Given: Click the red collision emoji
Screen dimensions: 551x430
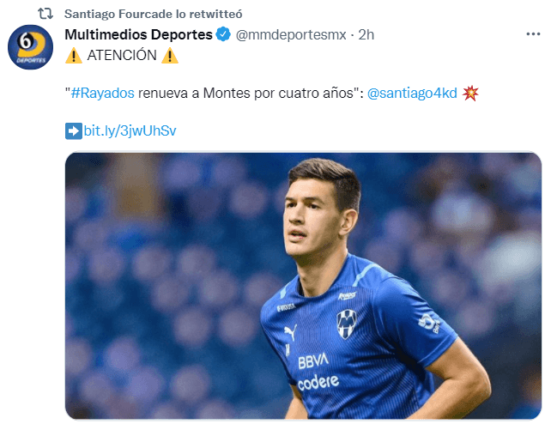Looking at the screenshot, I should [x=470, y=93].
